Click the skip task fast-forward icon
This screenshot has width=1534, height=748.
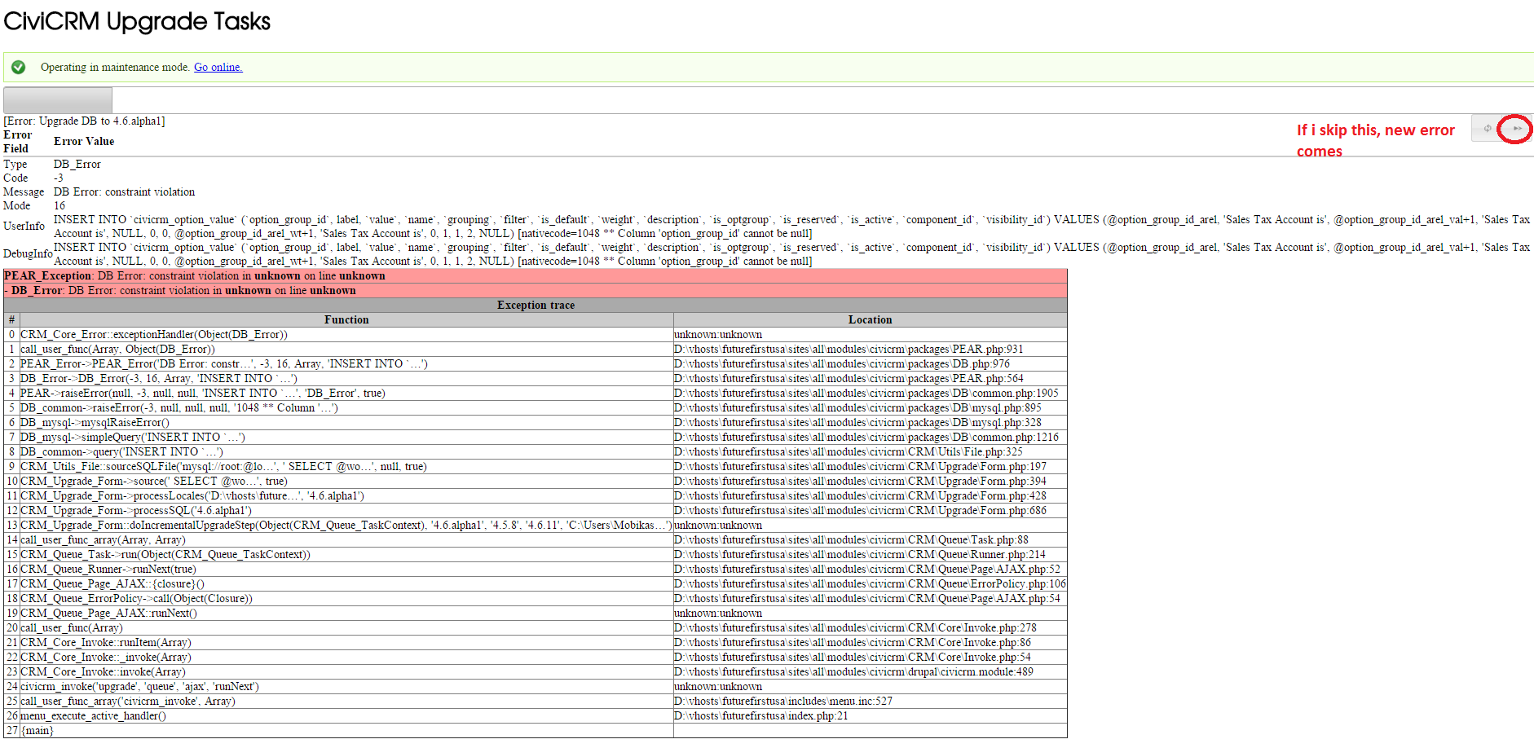1517,128
